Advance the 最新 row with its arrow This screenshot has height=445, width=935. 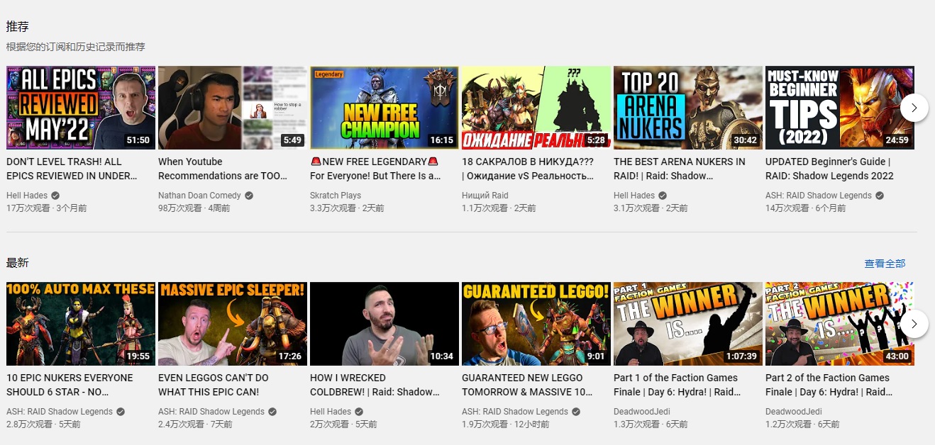click(914, 324)
